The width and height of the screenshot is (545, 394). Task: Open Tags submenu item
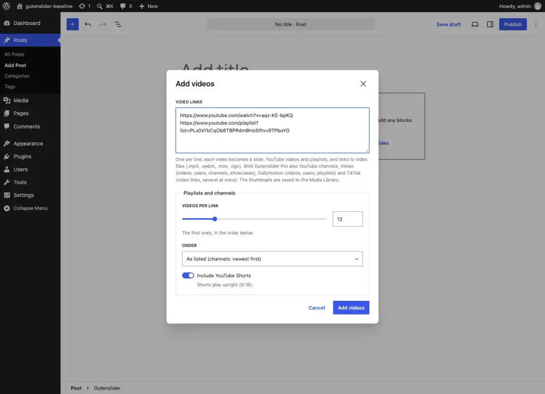point(10,86)
